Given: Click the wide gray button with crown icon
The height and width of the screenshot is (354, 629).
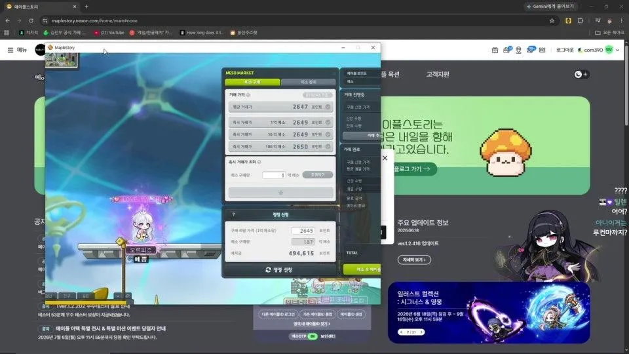Looking at the screenshot, I should pyautogui.click(x=281, y=193).
